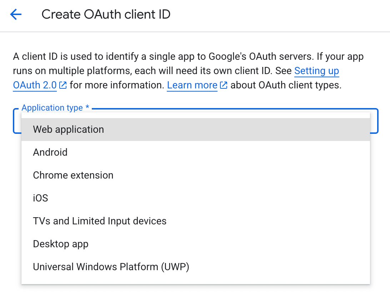Pick 'Chrome extension' application type

click(73, 175)
